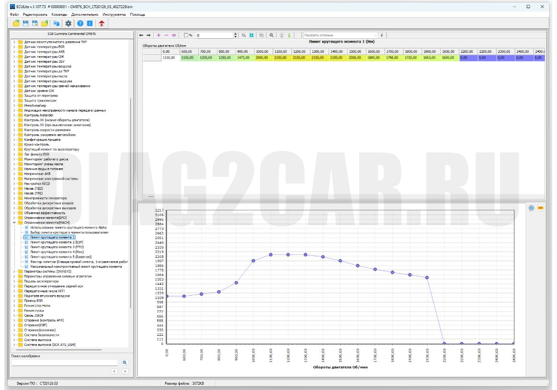This screenshot has height=390, width=557.
Task: Click the left arrow in map toolbar
Action: 141,35
